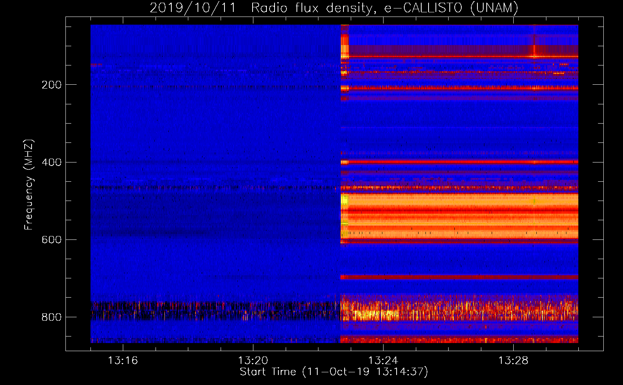Viewport: 623px width, 385px height.
Task: Click the 400 frequency tick label
Action: [x=52, y=162]
